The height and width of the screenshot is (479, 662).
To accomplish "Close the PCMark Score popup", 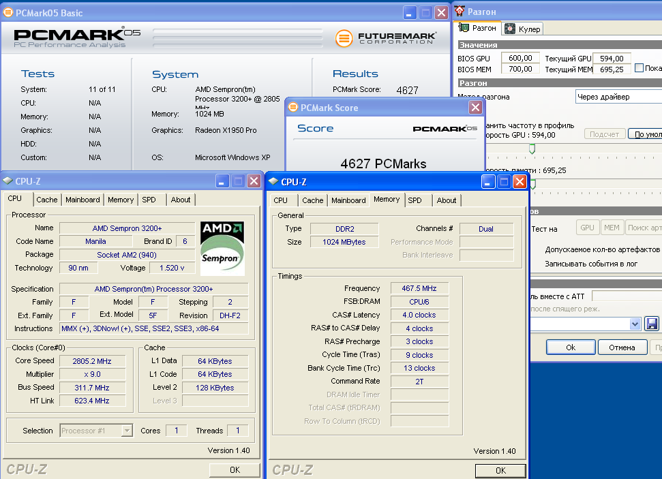I will [x=475, y=107].
